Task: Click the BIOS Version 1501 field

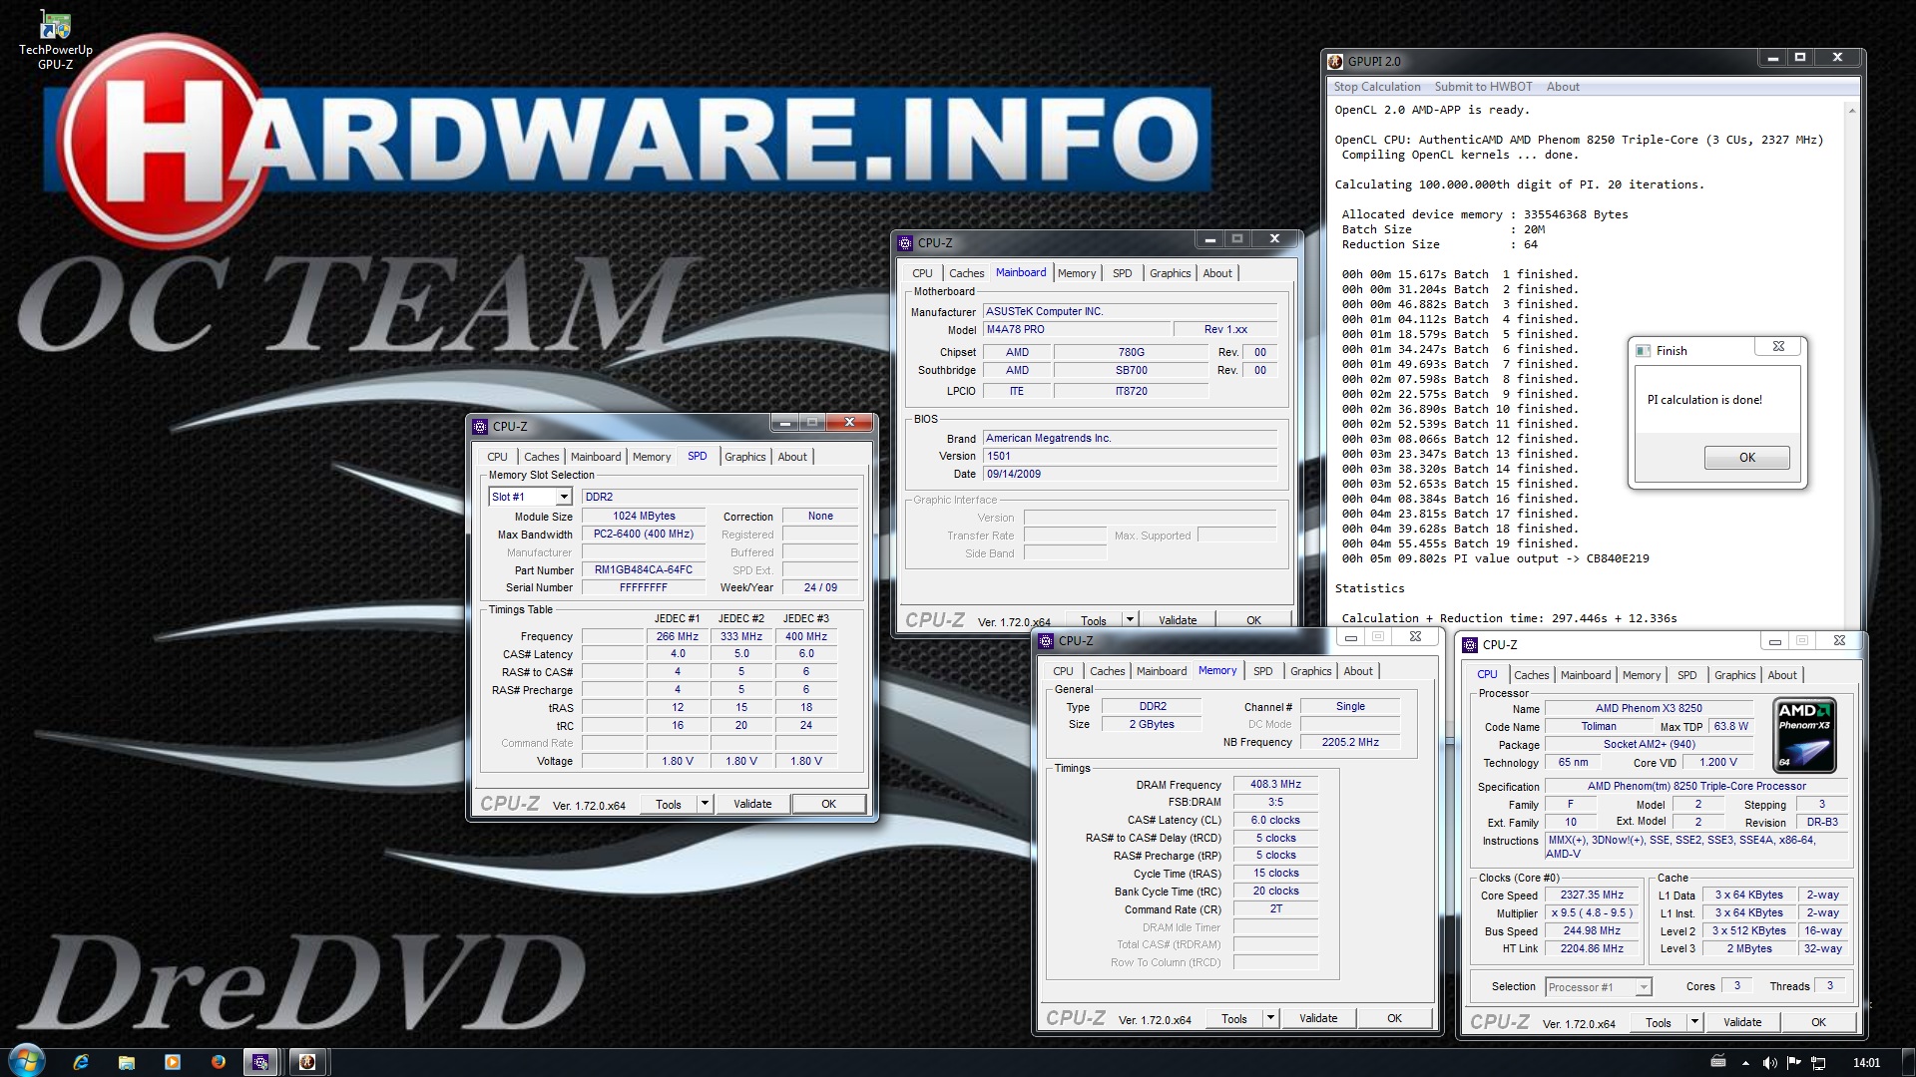Action: [x=1130, y=456]
